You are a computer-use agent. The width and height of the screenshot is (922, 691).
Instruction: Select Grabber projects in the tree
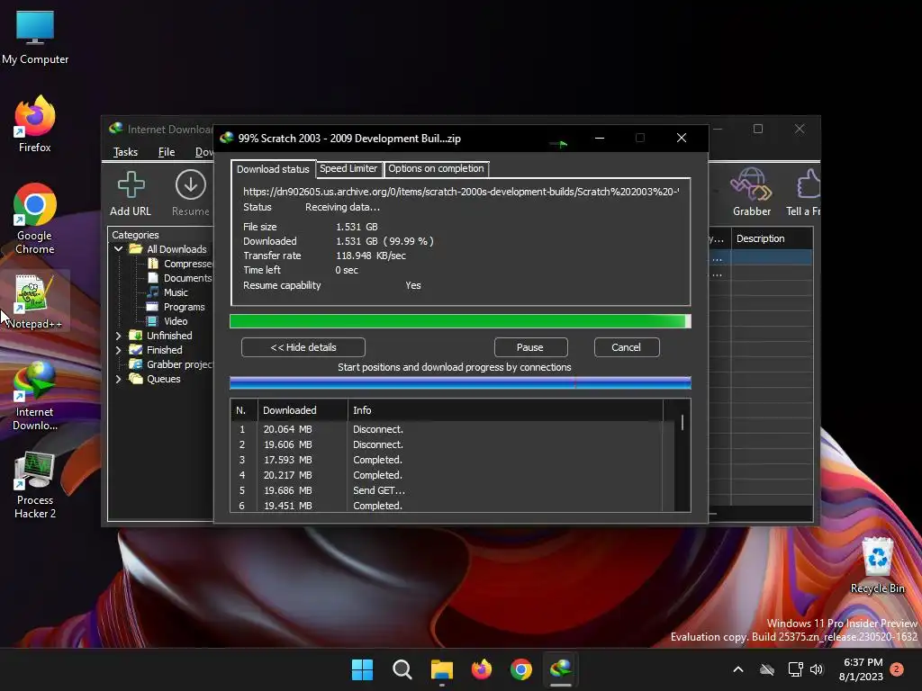(x=171, y=364)
